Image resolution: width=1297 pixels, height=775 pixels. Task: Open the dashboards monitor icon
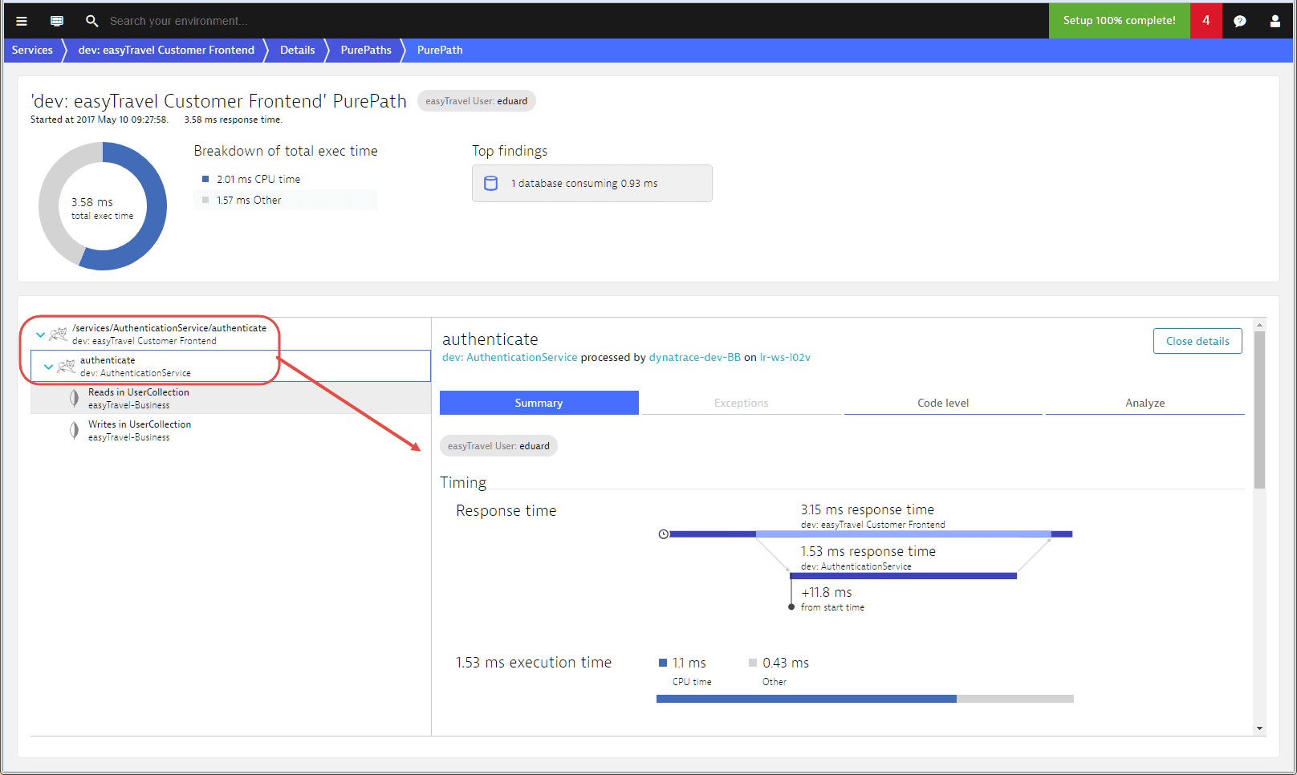pos(57,21)
